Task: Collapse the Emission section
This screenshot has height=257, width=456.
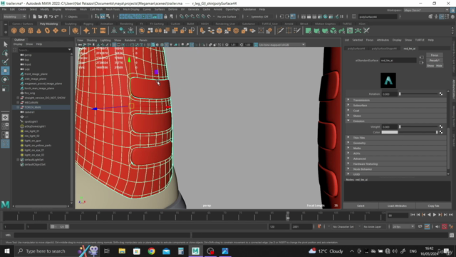Action: [x=397, y=121]
